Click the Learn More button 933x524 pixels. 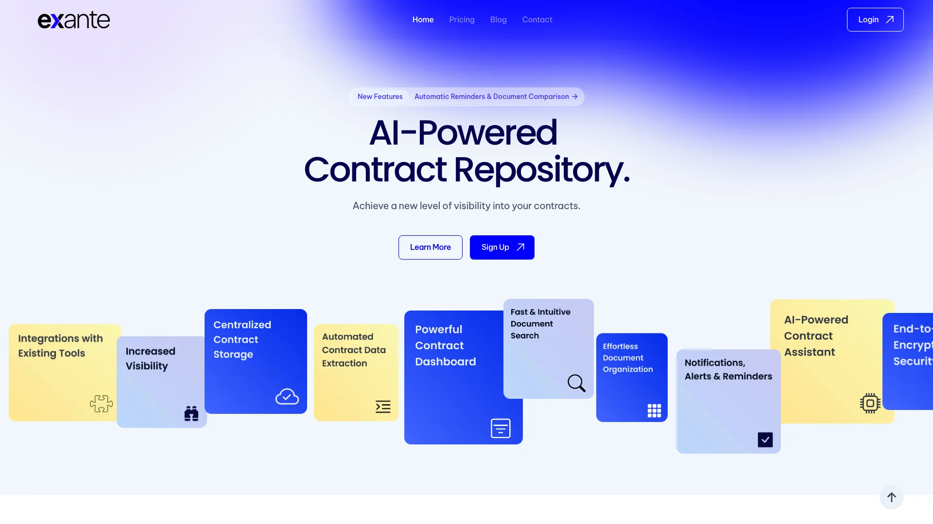430,247
